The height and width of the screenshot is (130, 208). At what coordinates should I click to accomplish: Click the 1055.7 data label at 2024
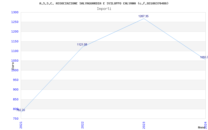[x=204, y=57]
